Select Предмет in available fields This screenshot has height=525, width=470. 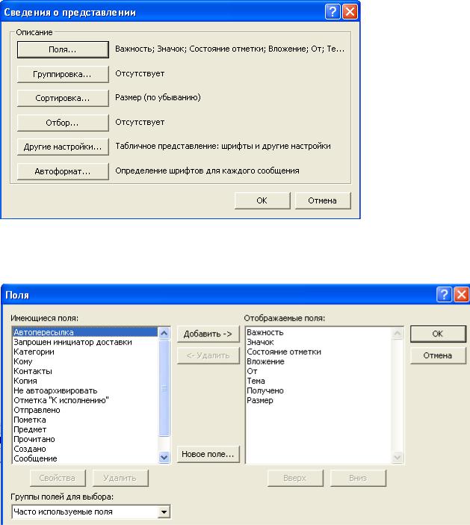tap(85, 429)
